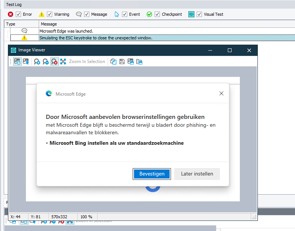Click the picture icon right of Save
295x231 pixels.
coord(131,61)
